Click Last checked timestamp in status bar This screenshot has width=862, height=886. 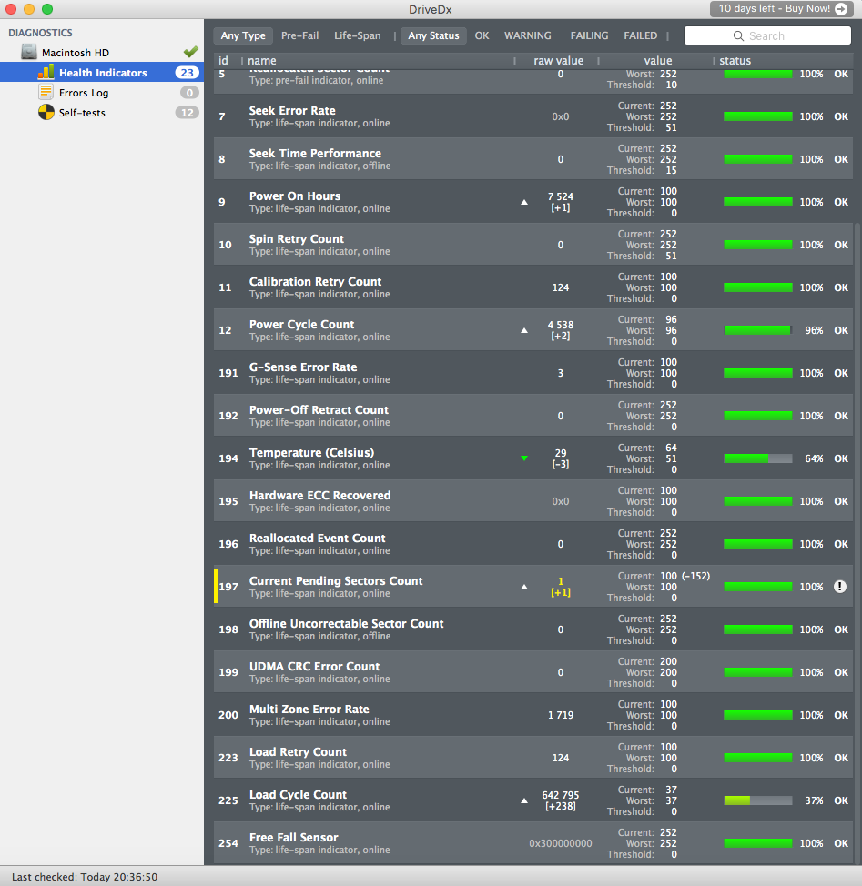click(x=85, y=876)
